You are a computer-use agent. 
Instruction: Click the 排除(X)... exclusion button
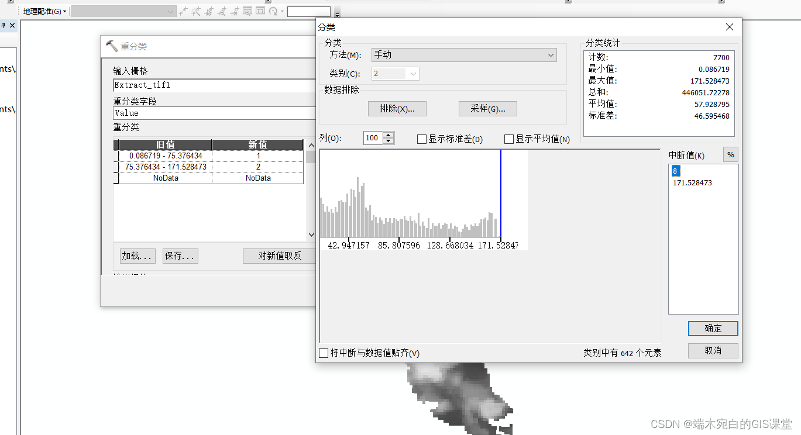click(x=397, y=109)
